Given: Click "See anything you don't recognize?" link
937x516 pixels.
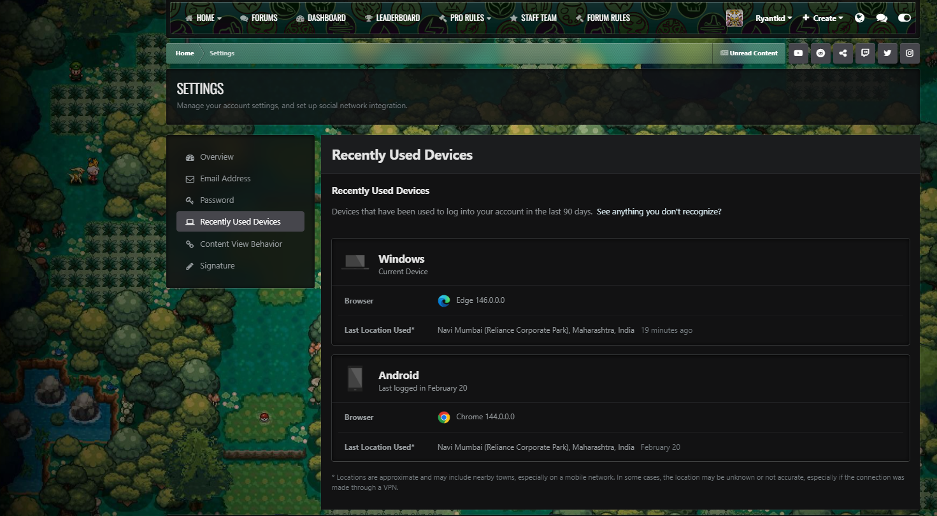Looking at the screenshot, I should 659,211.
